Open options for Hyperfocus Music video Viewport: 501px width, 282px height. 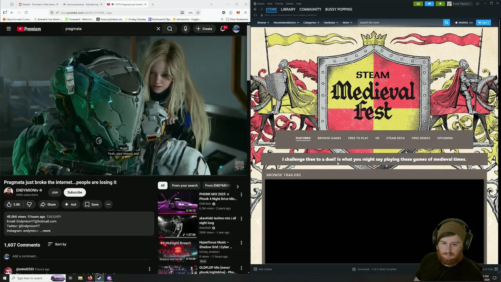point(241,243)
